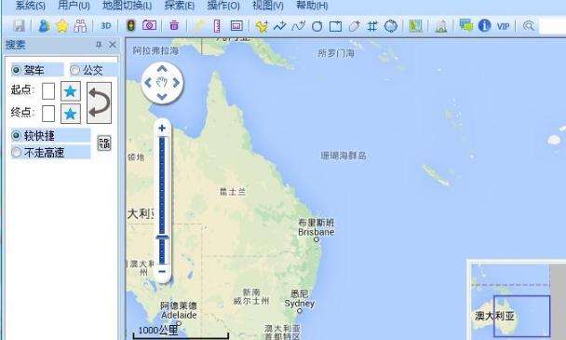Select the circle drawing tool

point(317,26)
